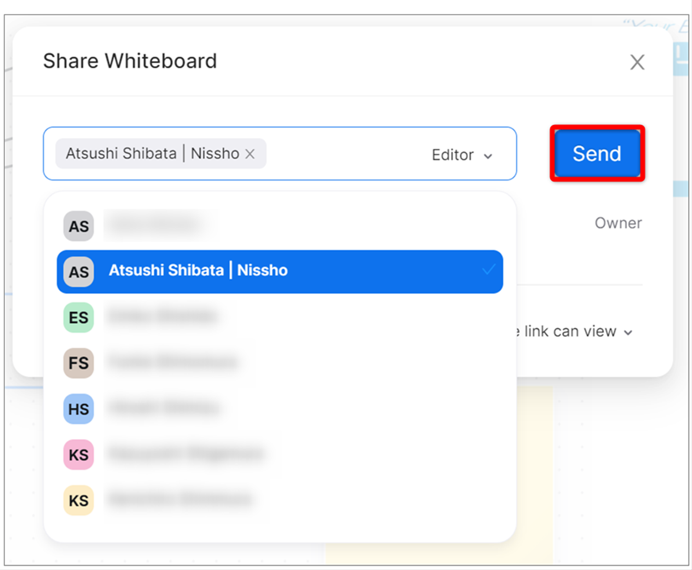Image resolution: width=692 pixels, height=570 pixels.
Task: Choose the ES contact avatar
Action: [x=79, y=318]
